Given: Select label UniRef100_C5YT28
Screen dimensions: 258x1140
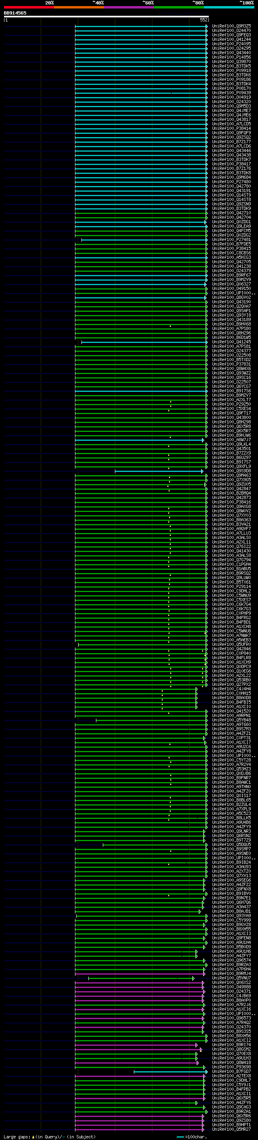Looking at the screenshot, I should pyautogui.click(x=231, y=760).
